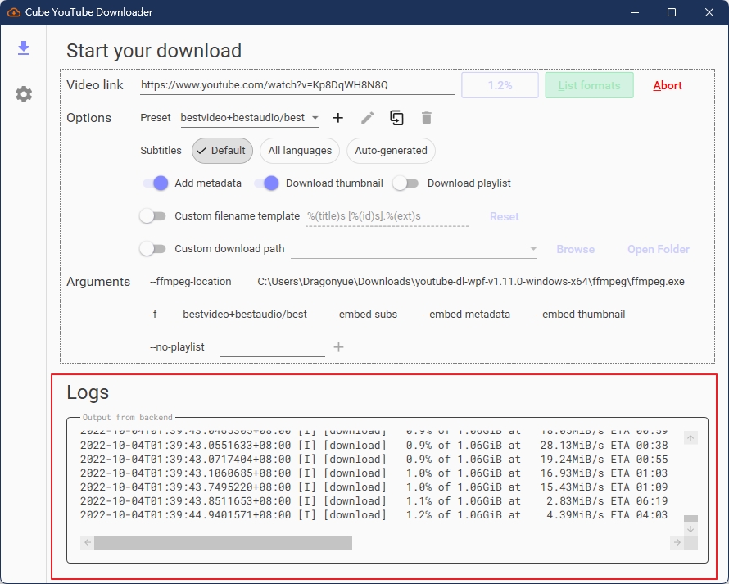Click log line with ETA 04:03
The image size is (729, 584).
374,515
